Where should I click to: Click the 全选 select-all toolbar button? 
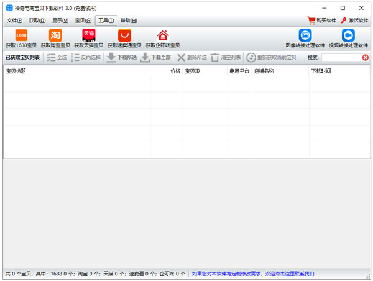57,58
